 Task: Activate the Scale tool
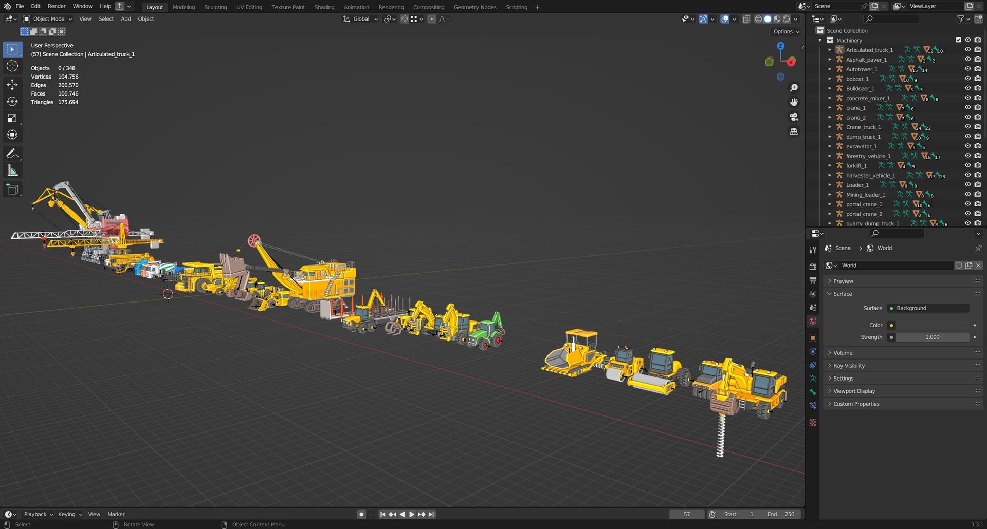[12, 118]
